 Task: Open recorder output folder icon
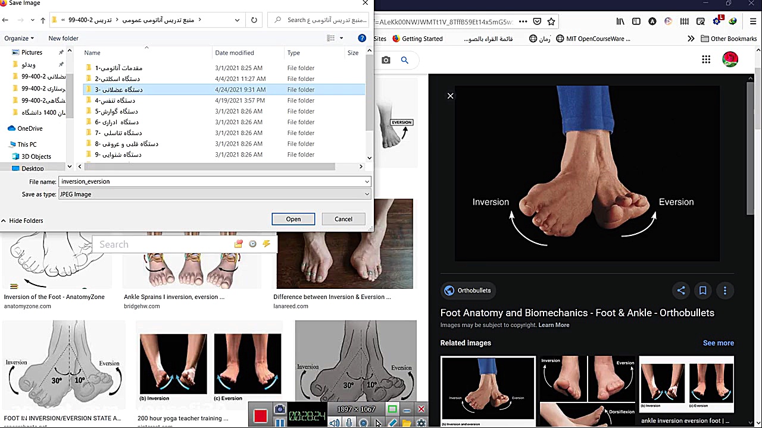407,423
